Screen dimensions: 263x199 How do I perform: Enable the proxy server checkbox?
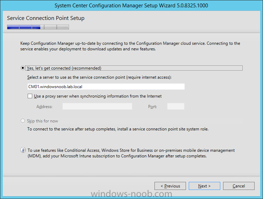[30, 96]
